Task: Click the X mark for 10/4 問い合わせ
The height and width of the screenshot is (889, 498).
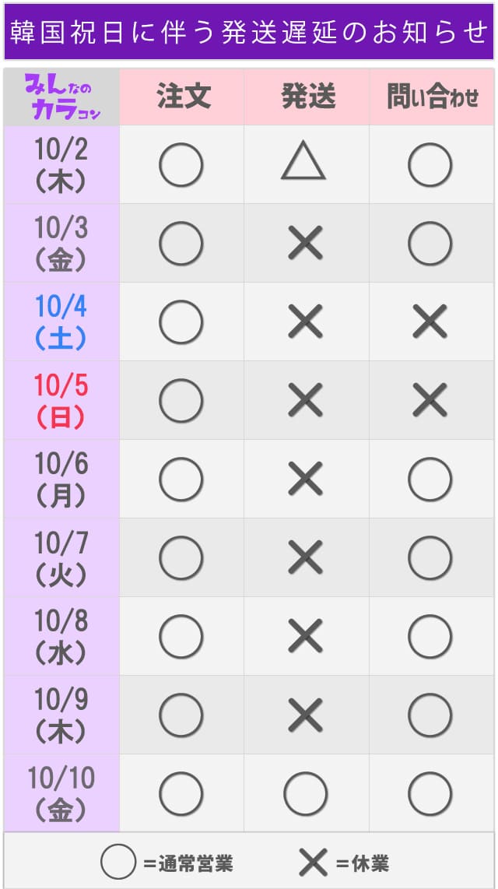Action: (x=430, y=321)
